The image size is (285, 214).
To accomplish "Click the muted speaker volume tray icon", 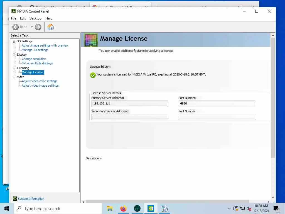I will [x=249, y=208].
